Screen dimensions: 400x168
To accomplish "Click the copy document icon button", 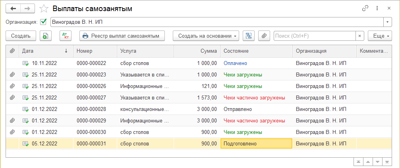I will [46, 36].
